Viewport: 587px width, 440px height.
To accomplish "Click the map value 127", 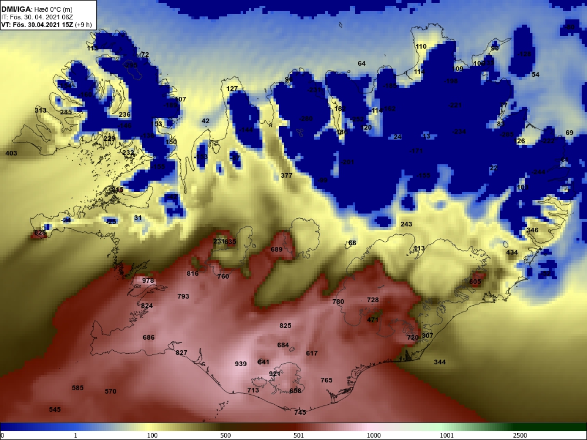I will point(232,89).
